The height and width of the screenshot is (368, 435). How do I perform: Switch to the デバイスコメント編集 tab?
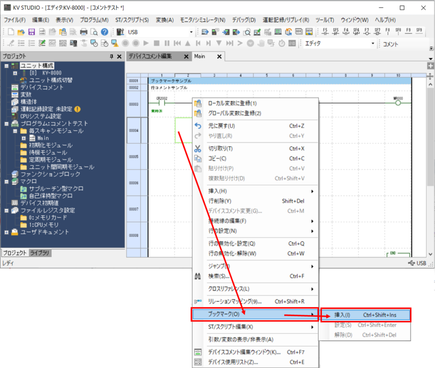pyautogui.click(x=150, y=56)
